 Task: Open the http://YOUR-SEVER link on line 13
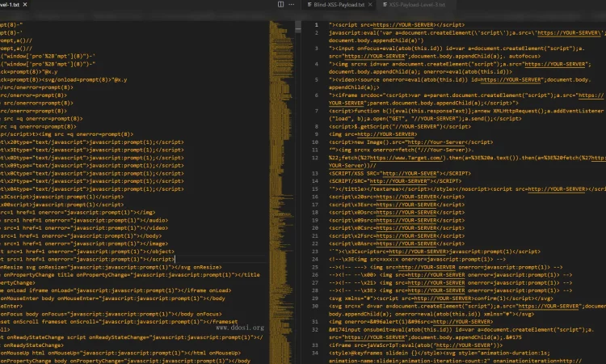[410, 173]
